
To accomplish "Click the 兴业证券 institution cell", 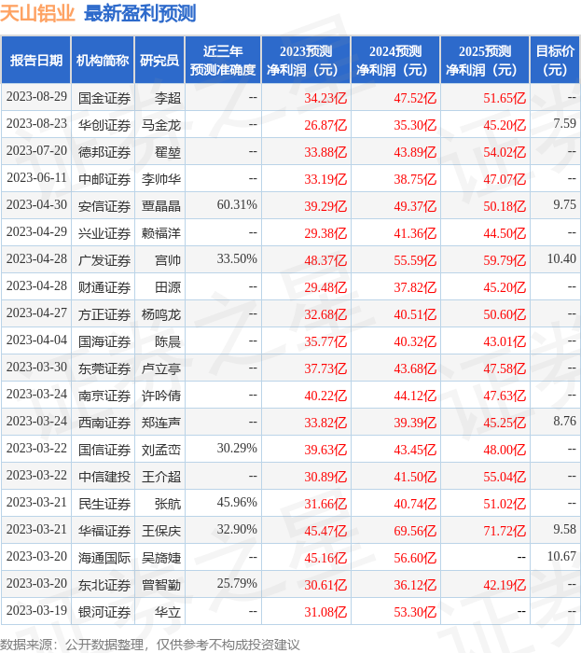I will [104, 233].
